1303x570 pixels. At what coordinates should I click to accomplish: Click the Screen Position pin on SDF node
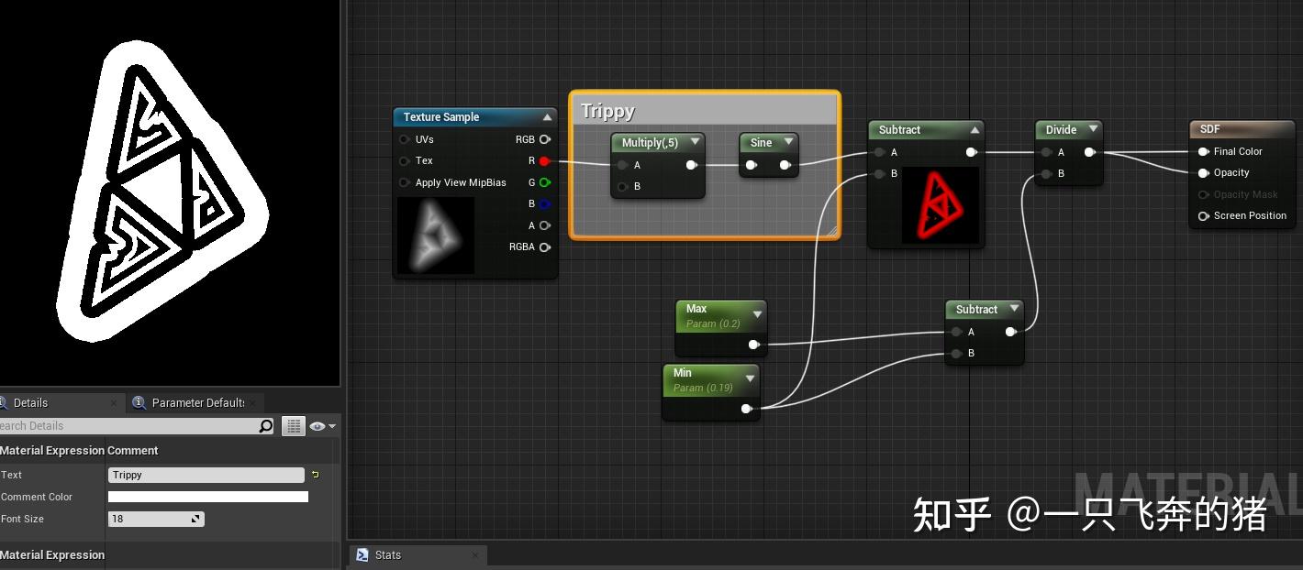(x=1203, y=215)
